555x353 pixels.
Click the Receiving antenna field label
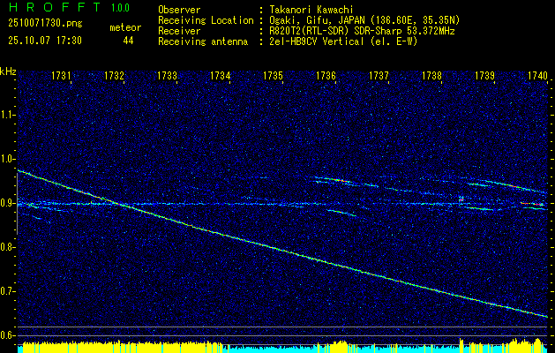pos(203,41)
